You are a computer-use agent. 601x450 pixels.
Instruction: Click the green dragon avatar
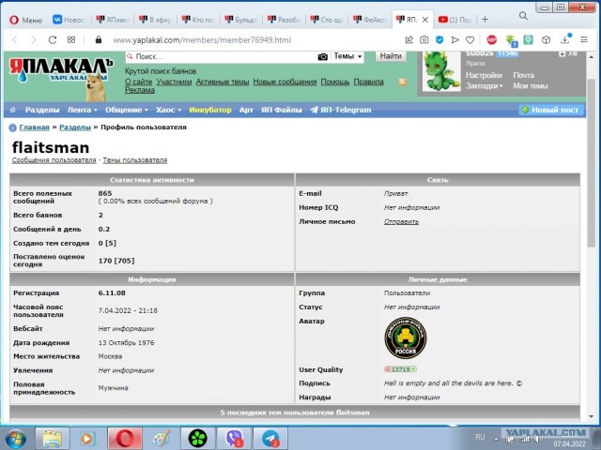(x=441, y=71)
